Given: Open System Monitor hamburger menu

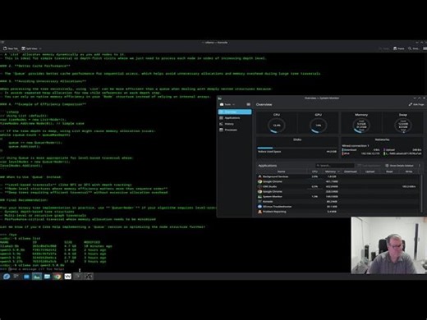Looking at the screenshot, I should 248,104.
